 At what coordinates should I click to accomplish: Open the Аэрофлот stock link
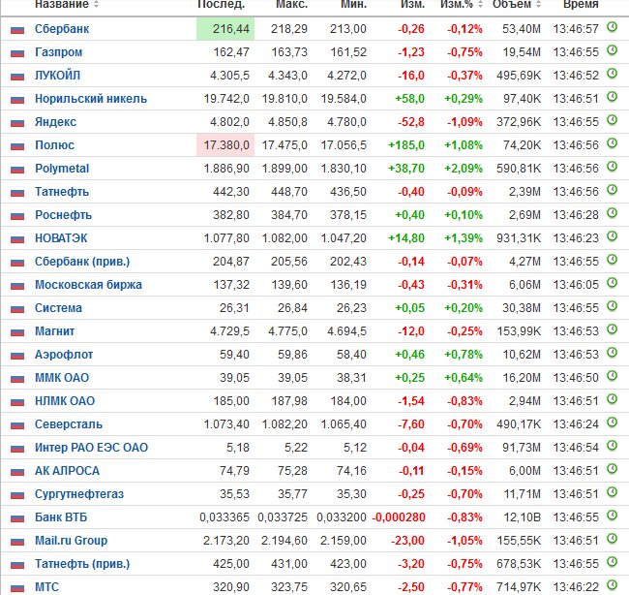pyautogui.click(x=64, y=355)
